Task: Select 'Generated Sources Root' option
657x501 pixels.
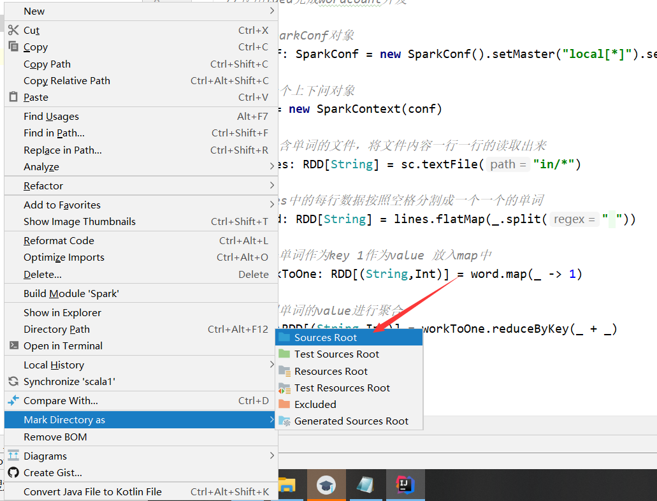Action: 351,421
